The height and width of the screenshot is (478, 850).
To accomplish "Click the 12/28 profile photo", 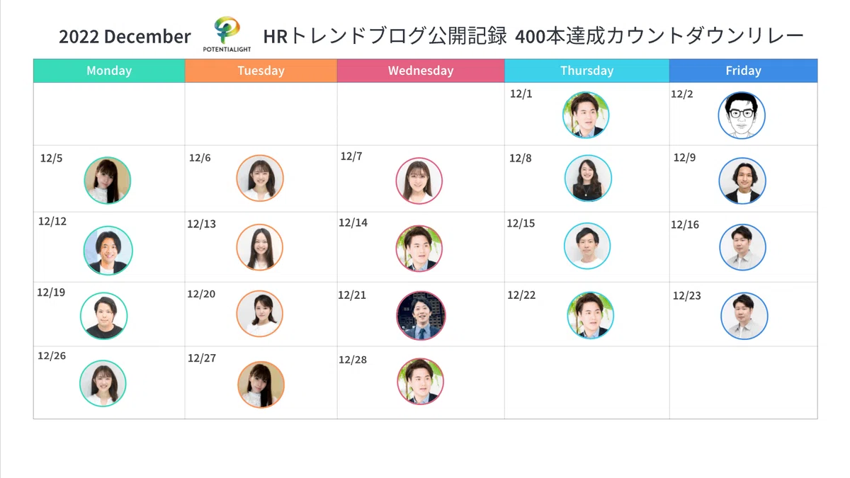I will (421, 382).
